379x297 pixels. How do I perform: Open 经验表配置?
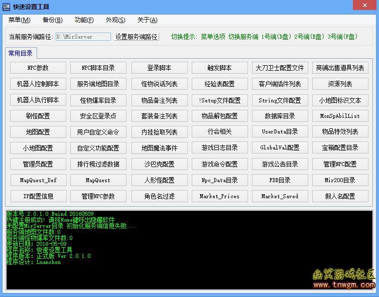tap(220, 84)
